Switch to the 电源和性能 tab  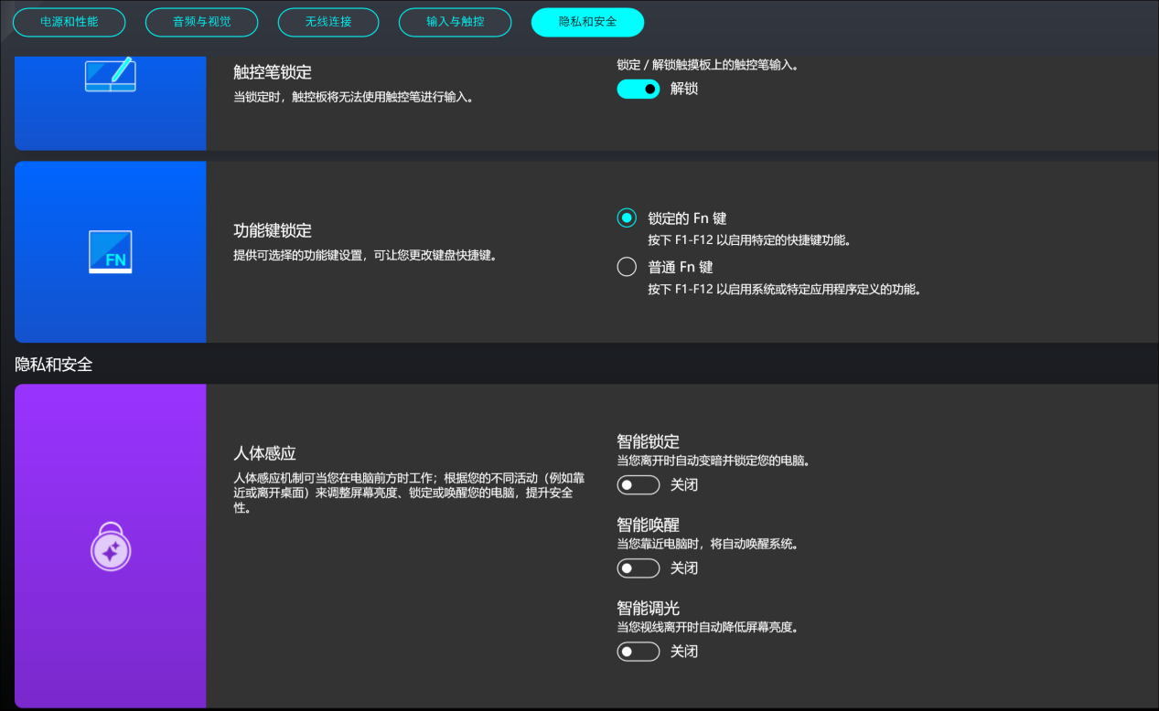(69, 22)
